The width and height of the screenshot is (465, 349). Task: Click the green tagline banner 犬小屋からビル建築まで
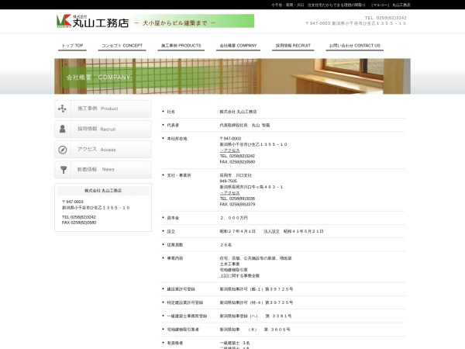[x=193, y=21]
